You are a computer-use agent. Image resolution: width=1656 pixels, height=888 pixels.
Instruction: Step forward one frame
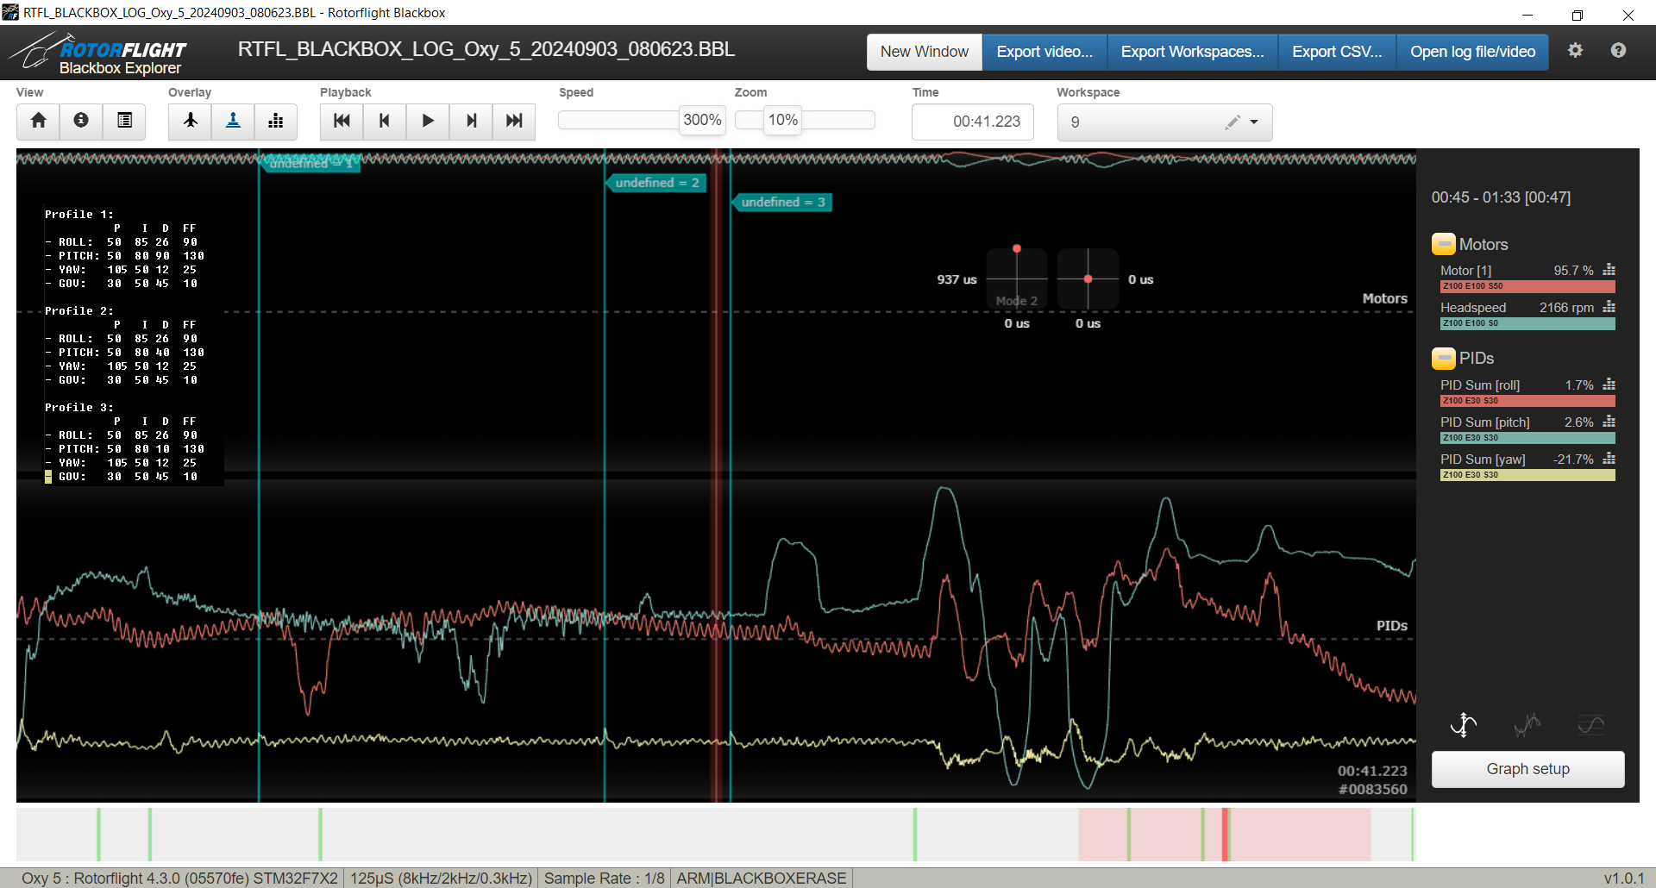coord(471,121)
